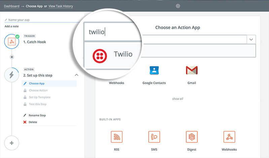Delete this step

(33, 122)
